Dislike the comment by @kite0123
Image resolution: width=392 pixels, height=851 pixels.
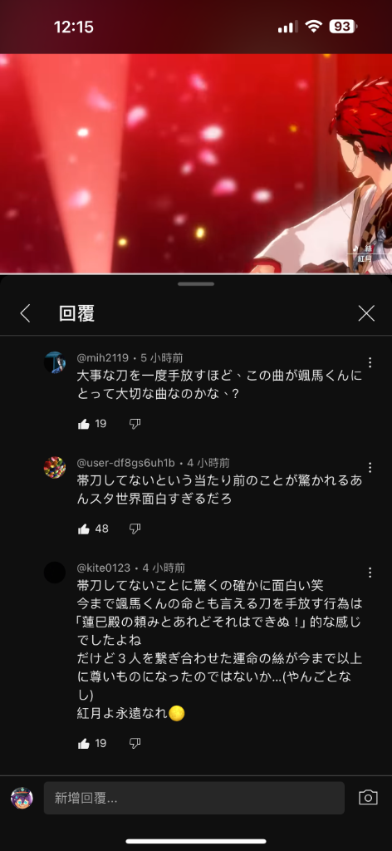click(x=135, y=743)
